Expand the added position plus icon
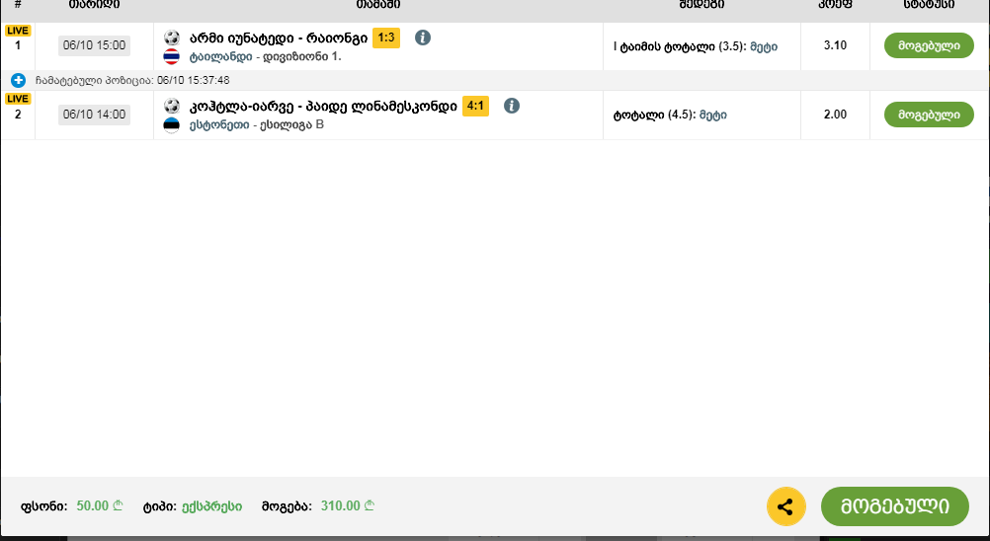 (18, 80)
